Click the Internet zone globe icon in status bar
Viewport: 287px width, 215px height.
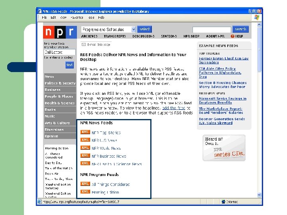pyautogui.click(x=223, y=201)
